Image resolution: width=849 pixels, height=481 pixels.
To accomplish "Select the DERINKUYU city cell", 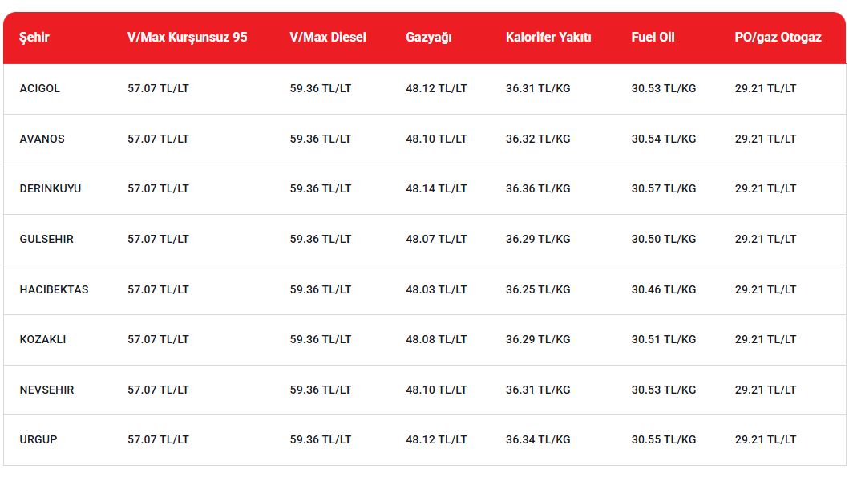I will coord(51,188).
